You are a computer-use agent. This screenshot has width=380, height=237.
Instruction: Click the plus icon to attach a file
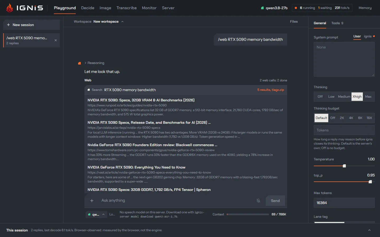pos(92,201)
